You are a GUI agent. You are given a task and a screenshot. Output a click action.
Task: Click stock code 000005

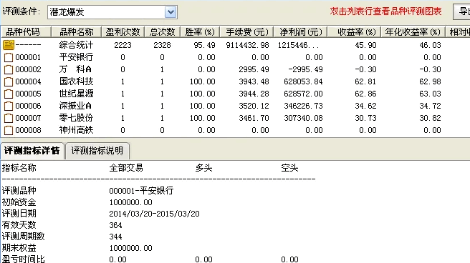[28, 94]
